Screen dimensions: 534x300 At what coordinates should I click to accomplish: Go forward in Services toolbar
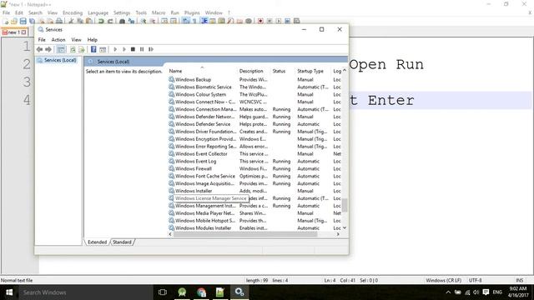(x=48, y=49)
